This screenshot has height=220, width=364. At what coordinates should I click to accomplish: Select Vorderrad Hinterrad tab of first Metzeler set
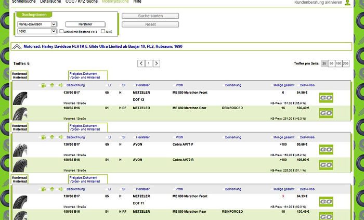(x=20, y=75)
